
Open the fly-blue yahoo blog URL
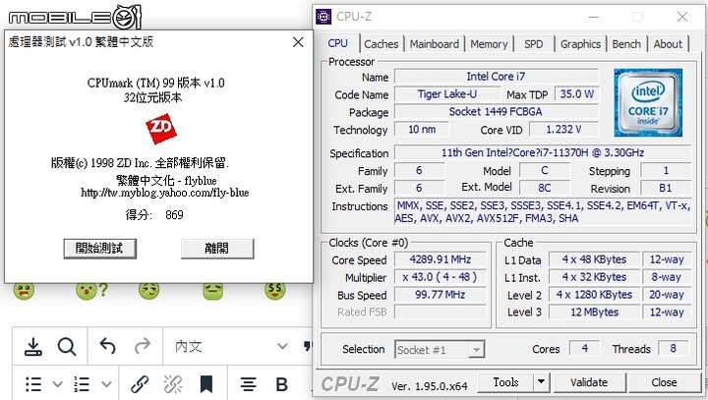pos(165,193)
